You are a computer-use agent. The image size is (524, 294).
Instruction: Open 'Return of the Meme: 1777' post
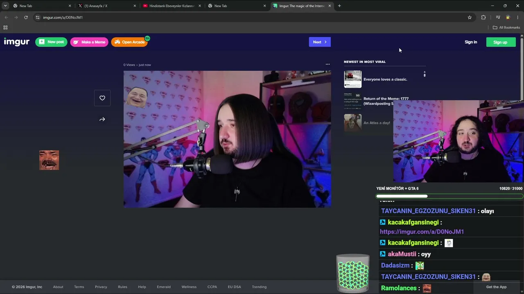point(386,101)
